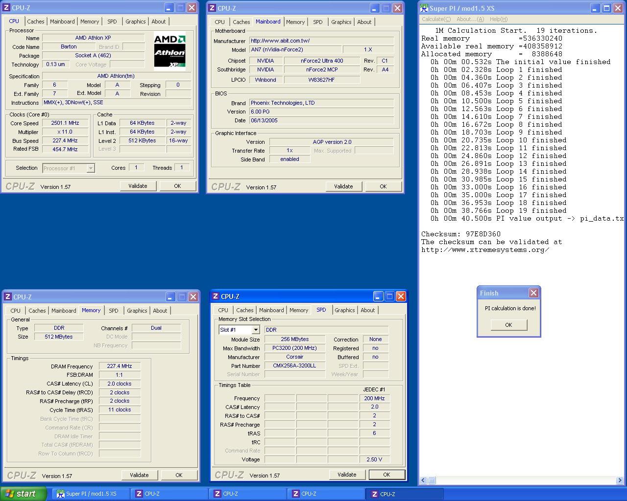The width and height of the screenshot is (627, 501).
Task: Click the Code Name field Barton
Action: tap(69, 47)
